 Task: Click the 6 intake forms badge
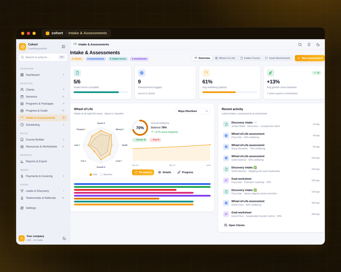tap(118, 59)
